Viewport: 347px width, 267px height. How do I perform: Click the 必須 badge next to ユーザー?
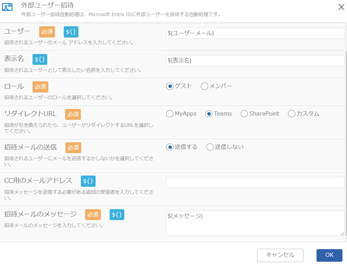pos(47,32)
